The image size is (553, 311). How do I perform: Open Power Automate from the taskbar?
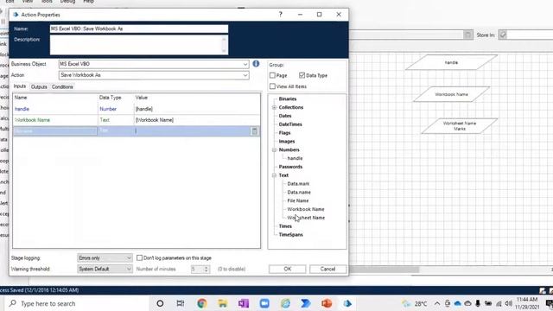coord(306,303)
